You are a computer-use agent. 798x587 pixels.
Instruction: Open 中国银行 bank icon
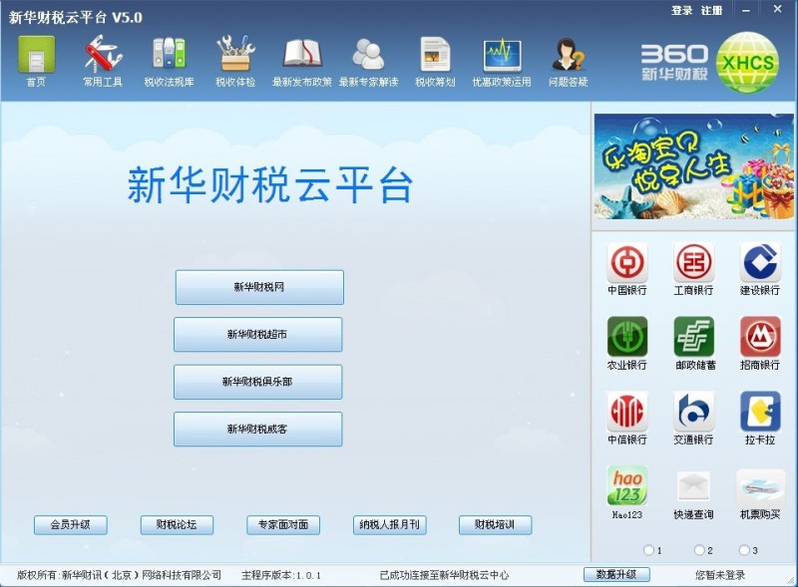point(627,262)
